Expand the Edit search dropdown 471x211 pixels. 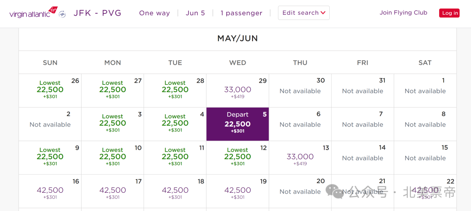[x=304, y=13]
